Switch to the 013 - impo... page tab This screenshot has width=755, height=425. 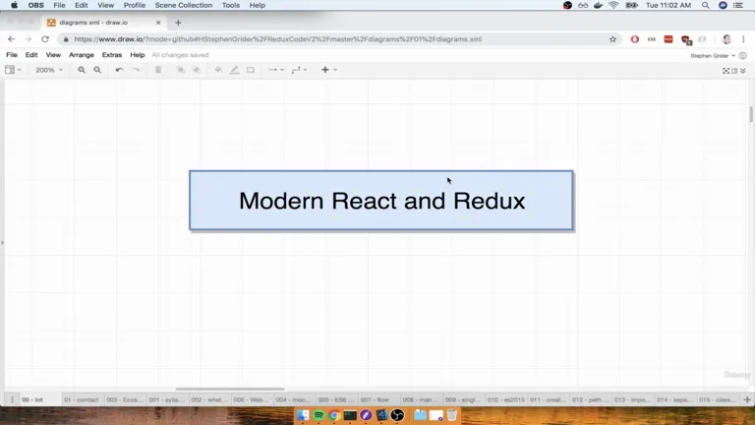(633, 399)
